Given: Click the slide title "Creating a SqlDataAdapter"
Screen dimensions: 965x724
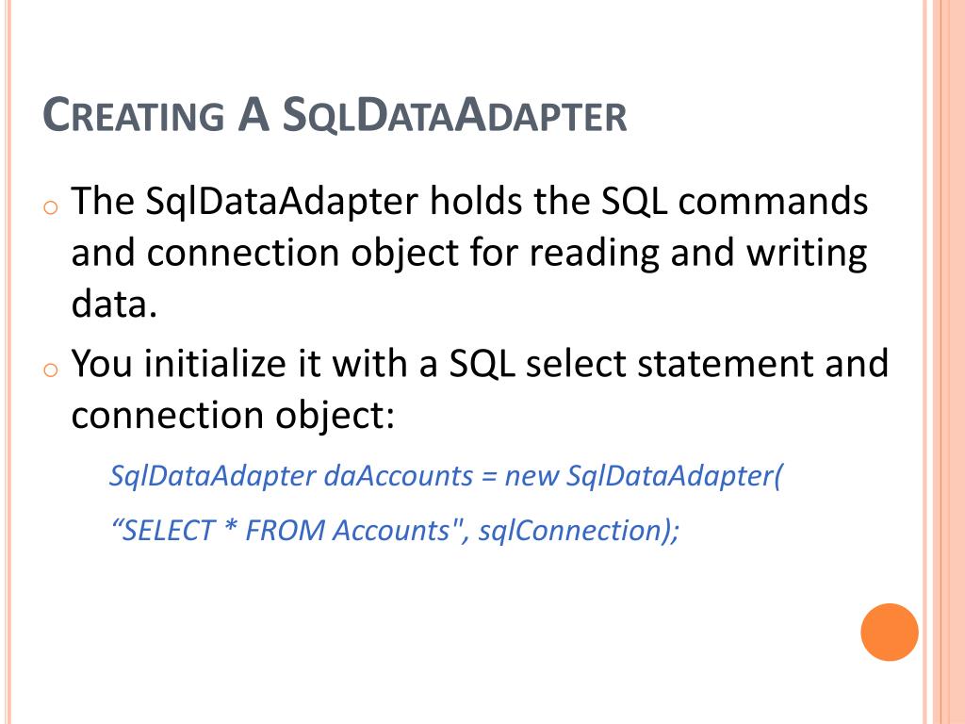Looking at the screenshot, I should (335, 117).
